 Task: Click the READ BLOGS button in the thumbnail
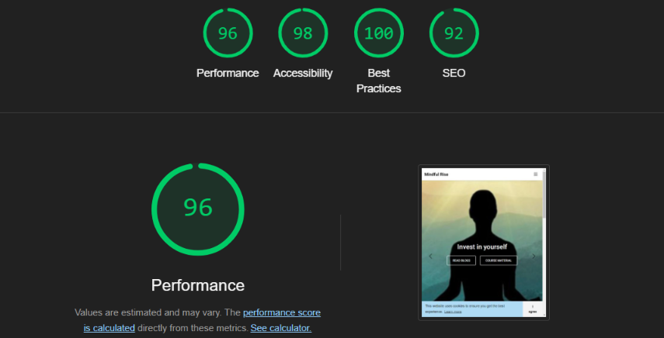pos(461,260)
